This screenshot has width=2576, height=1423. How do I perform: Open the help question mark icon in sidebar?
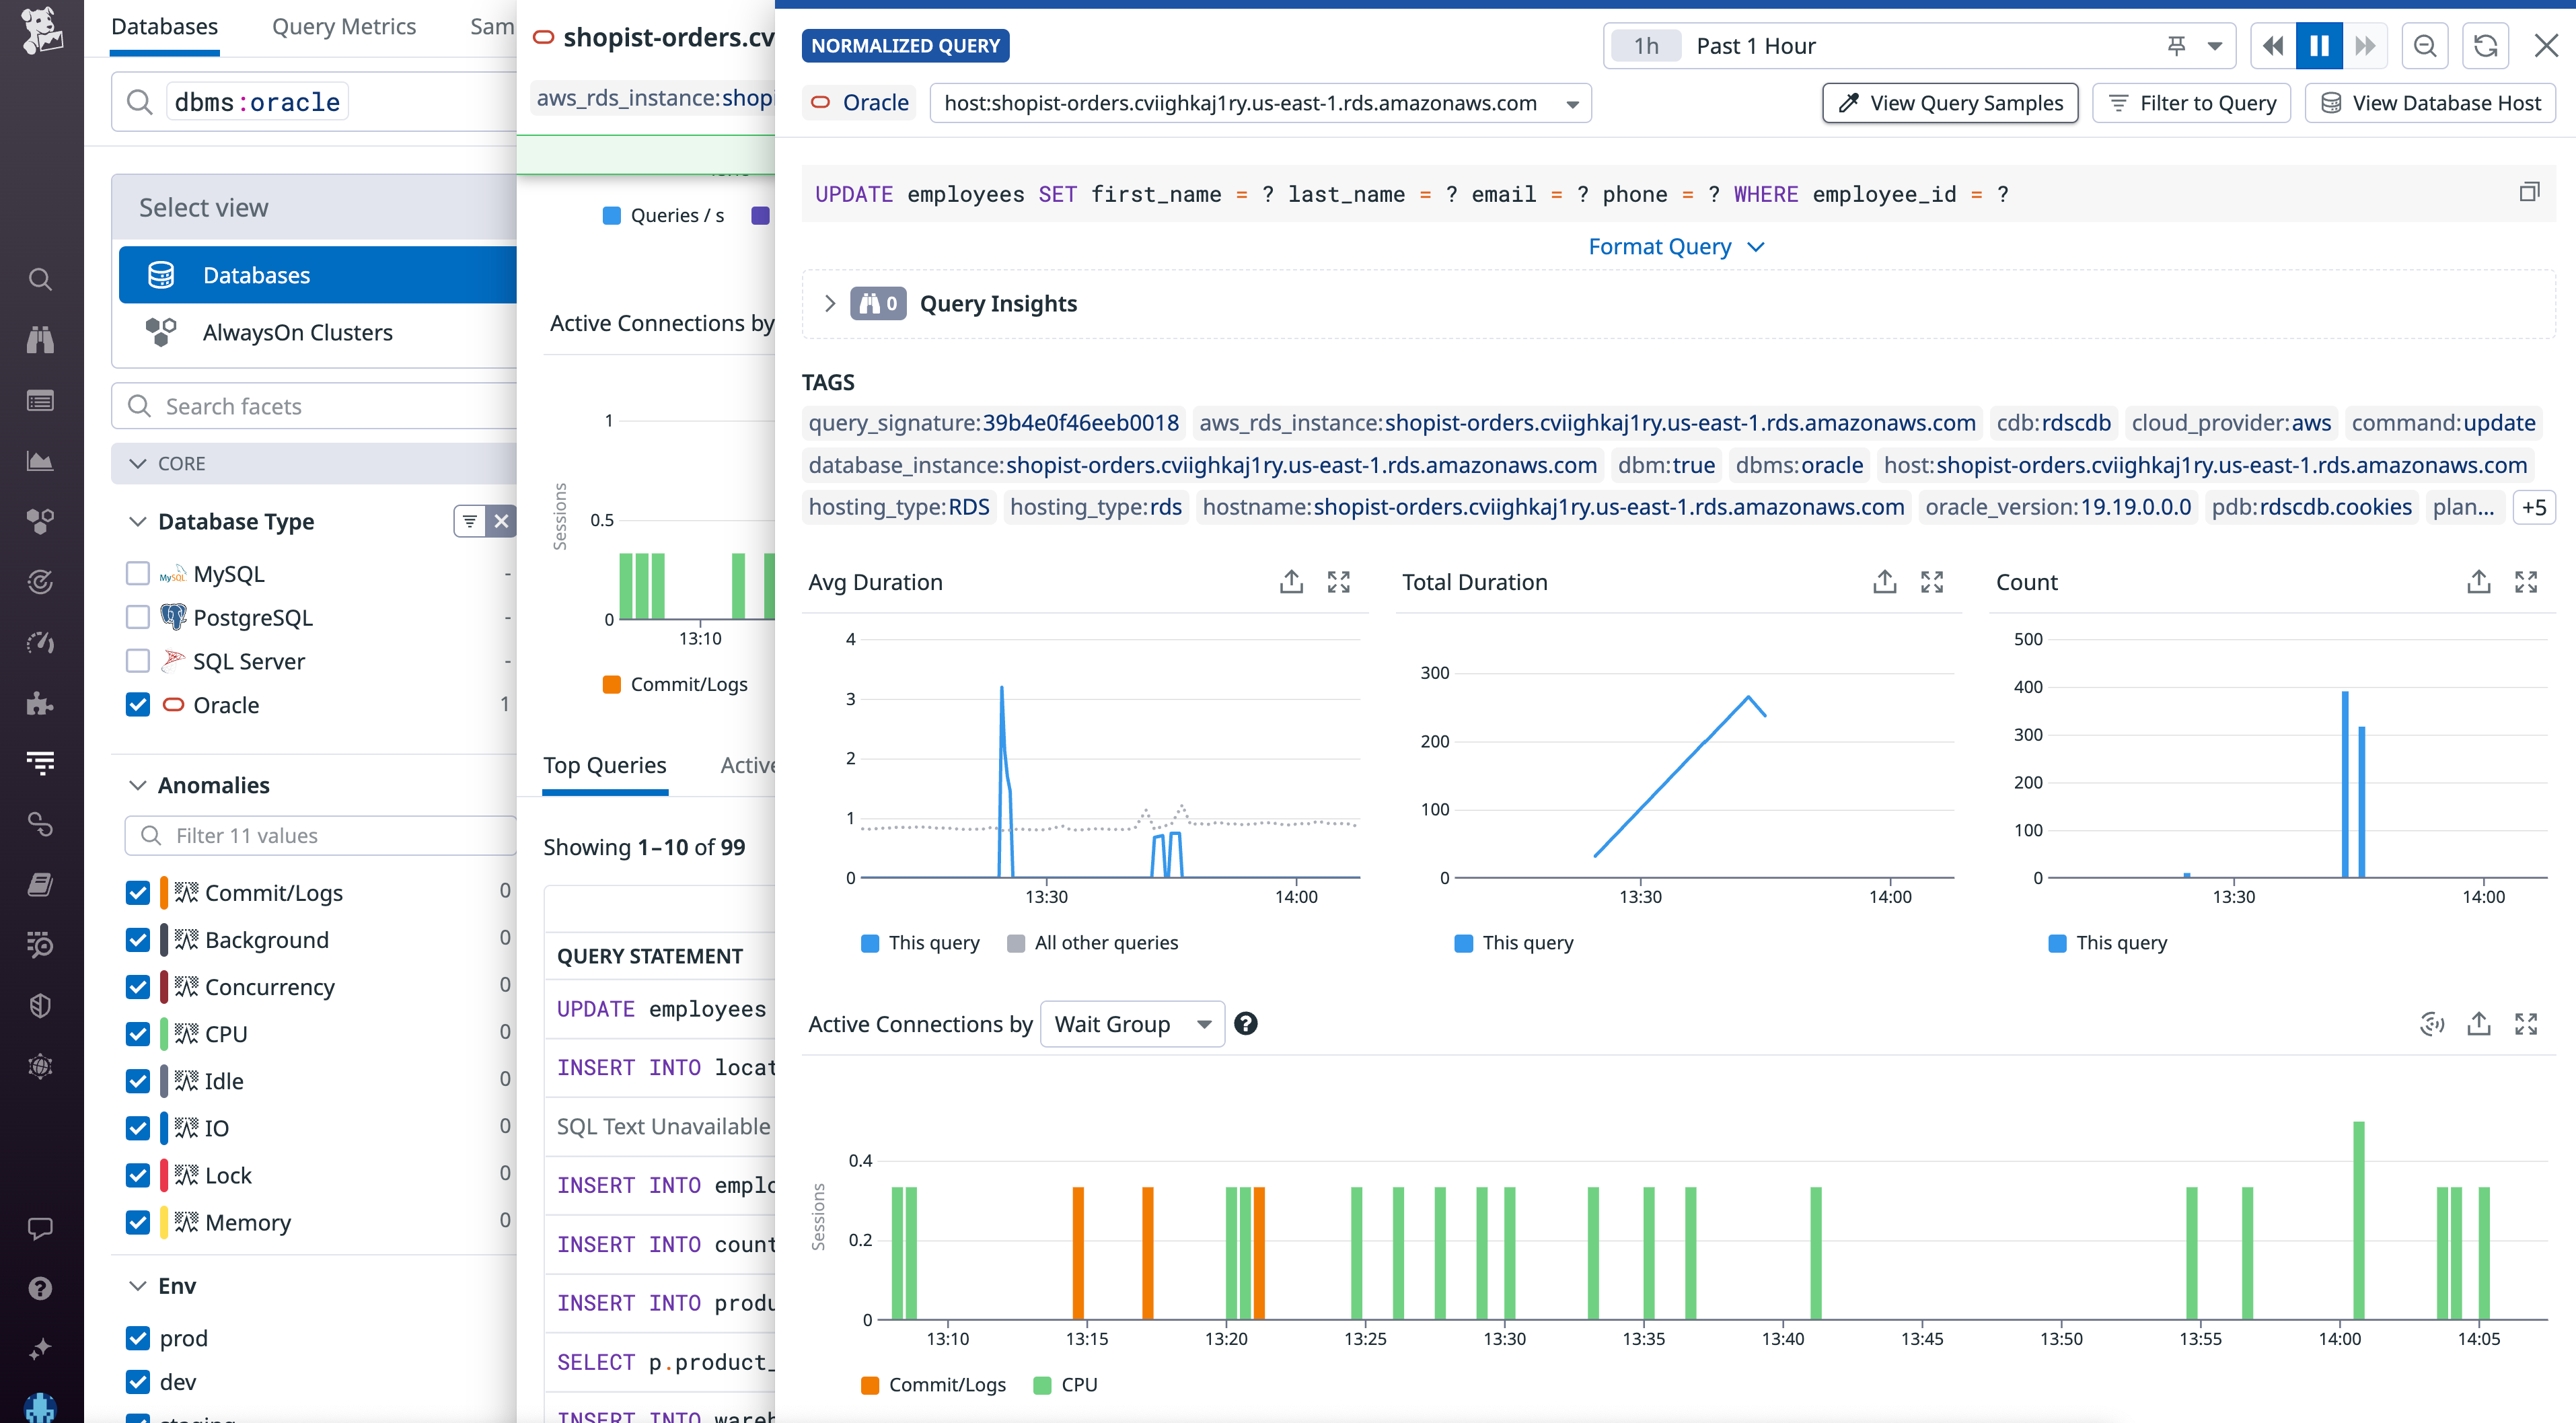click(x=40, y=1288)
